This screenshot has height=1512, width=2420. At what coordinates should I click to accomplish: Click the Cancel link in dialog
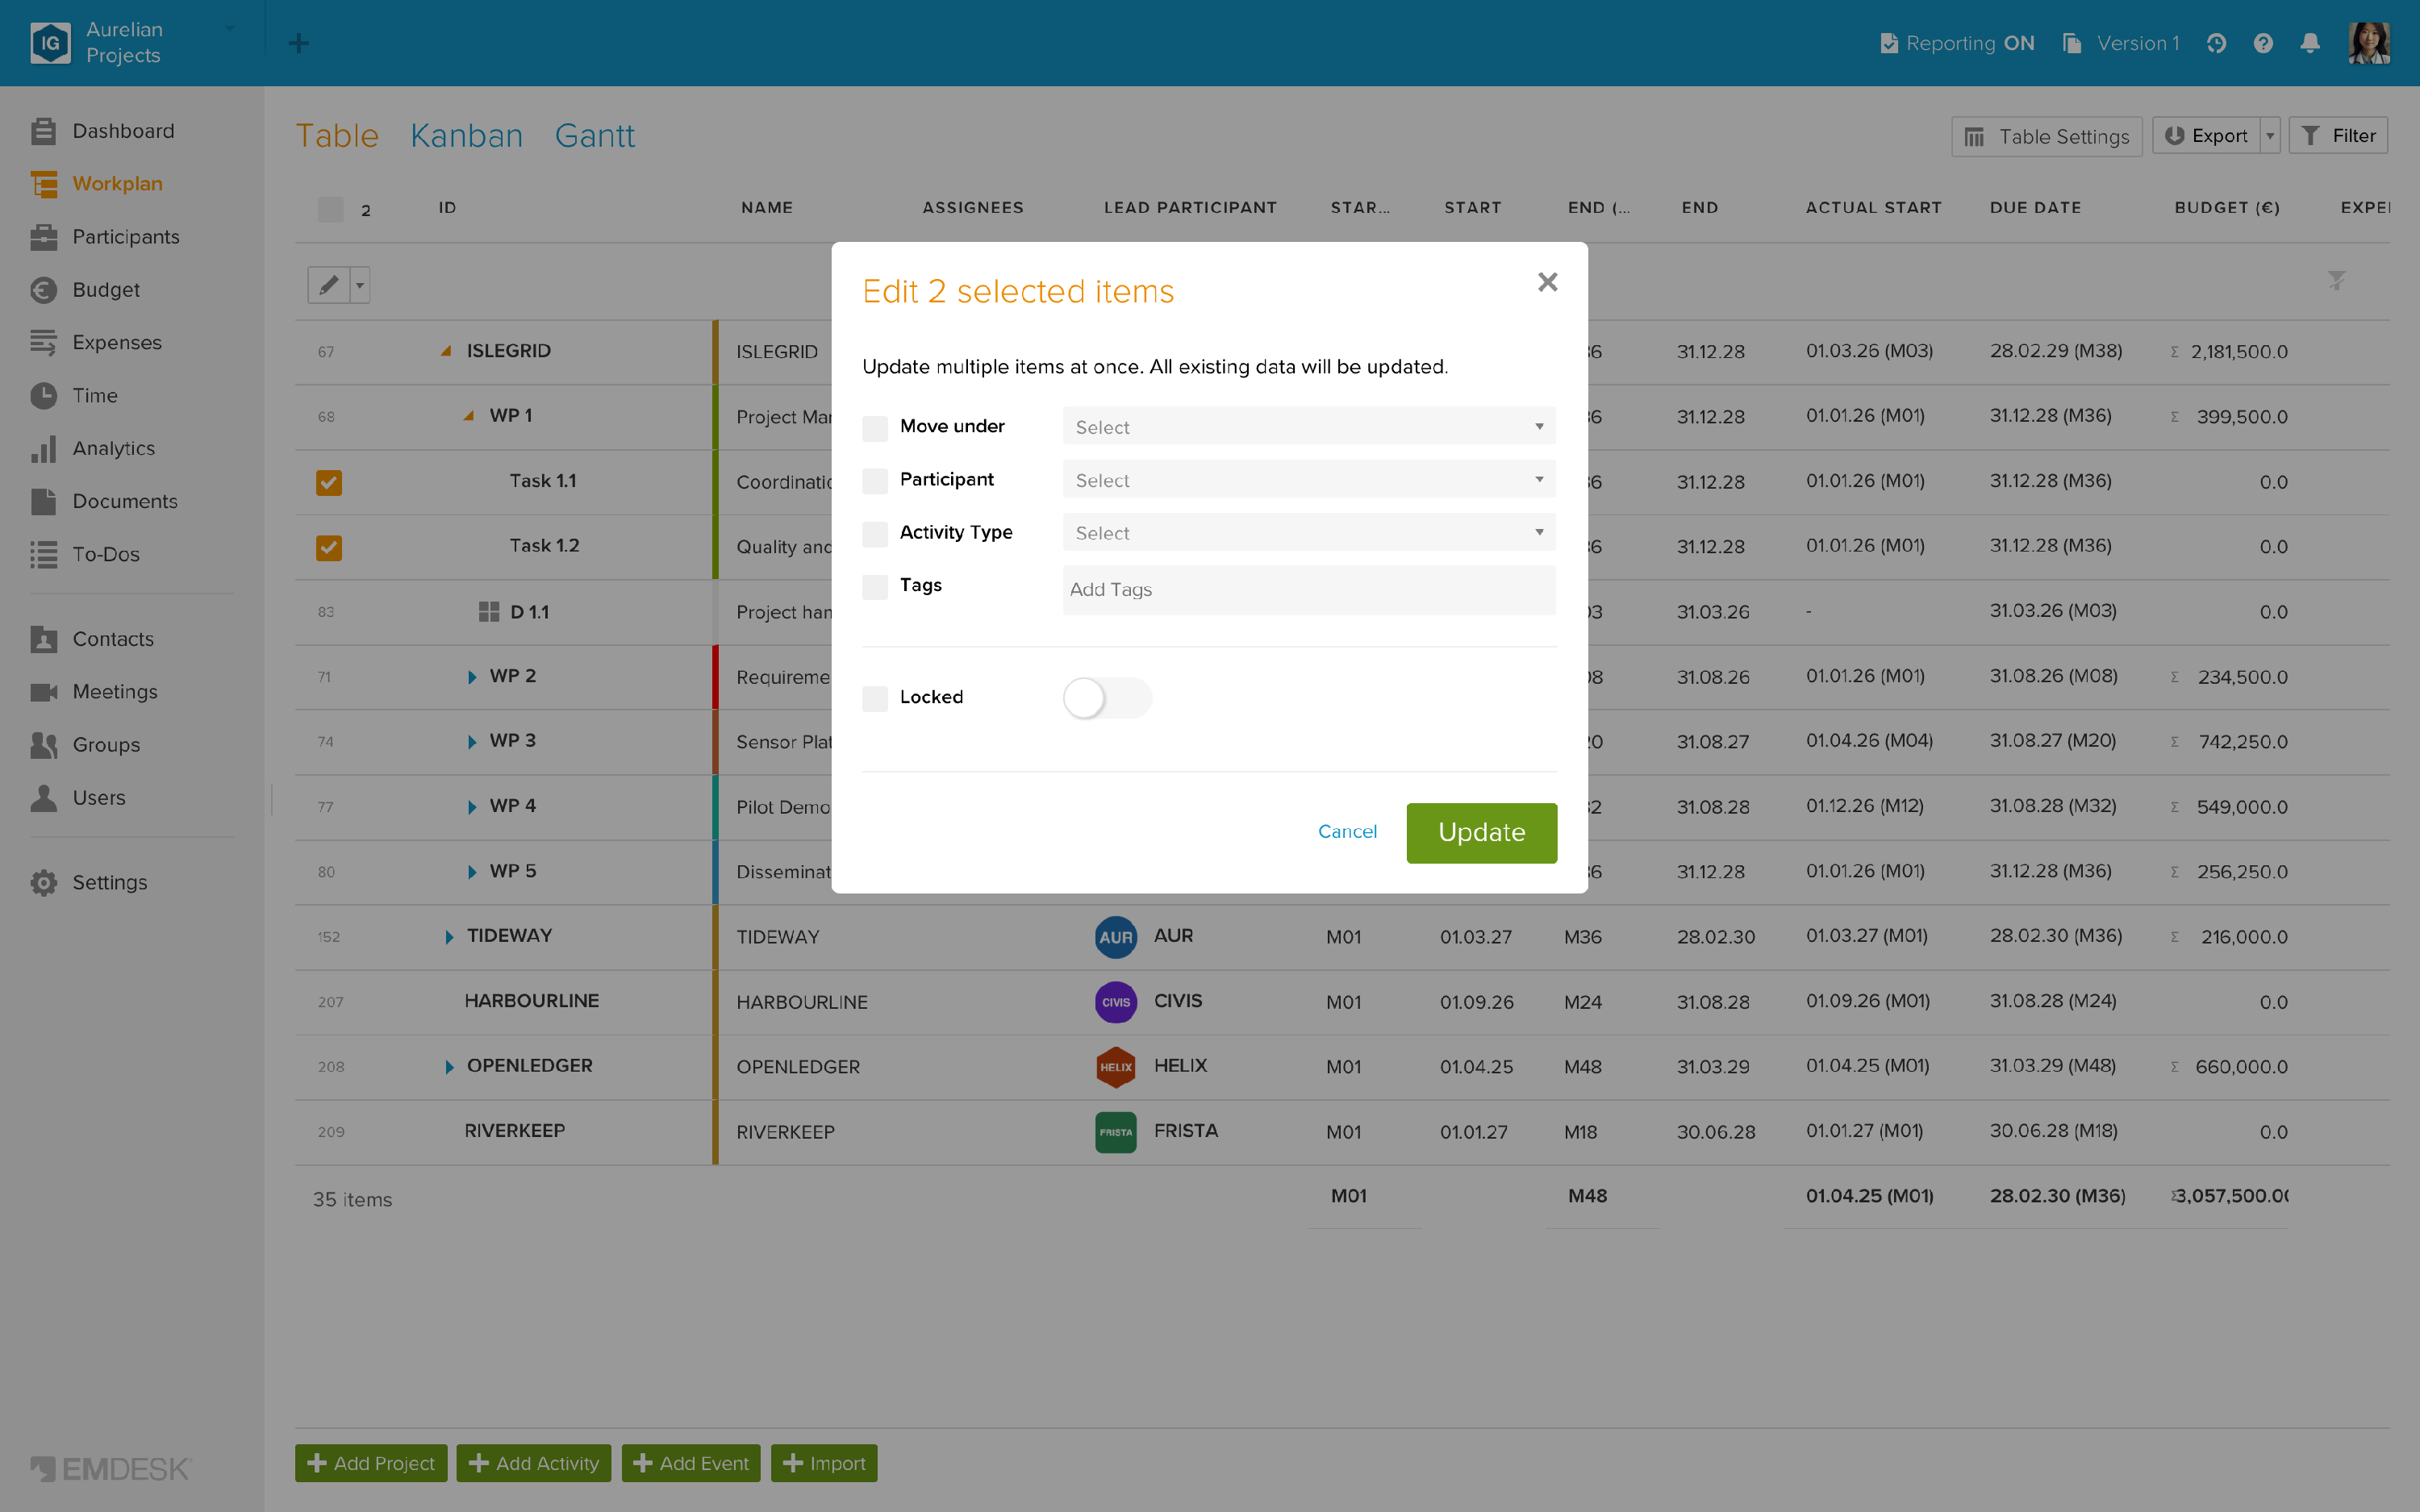[1347, 831]
